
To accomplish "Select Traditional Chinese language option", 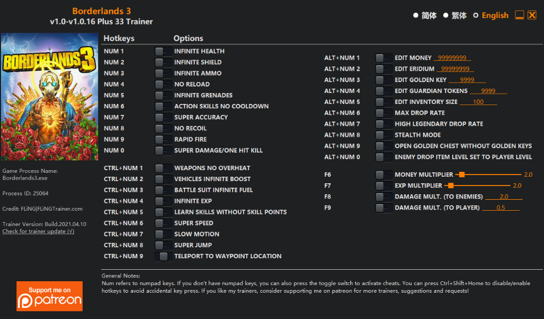I will [455, 16].
